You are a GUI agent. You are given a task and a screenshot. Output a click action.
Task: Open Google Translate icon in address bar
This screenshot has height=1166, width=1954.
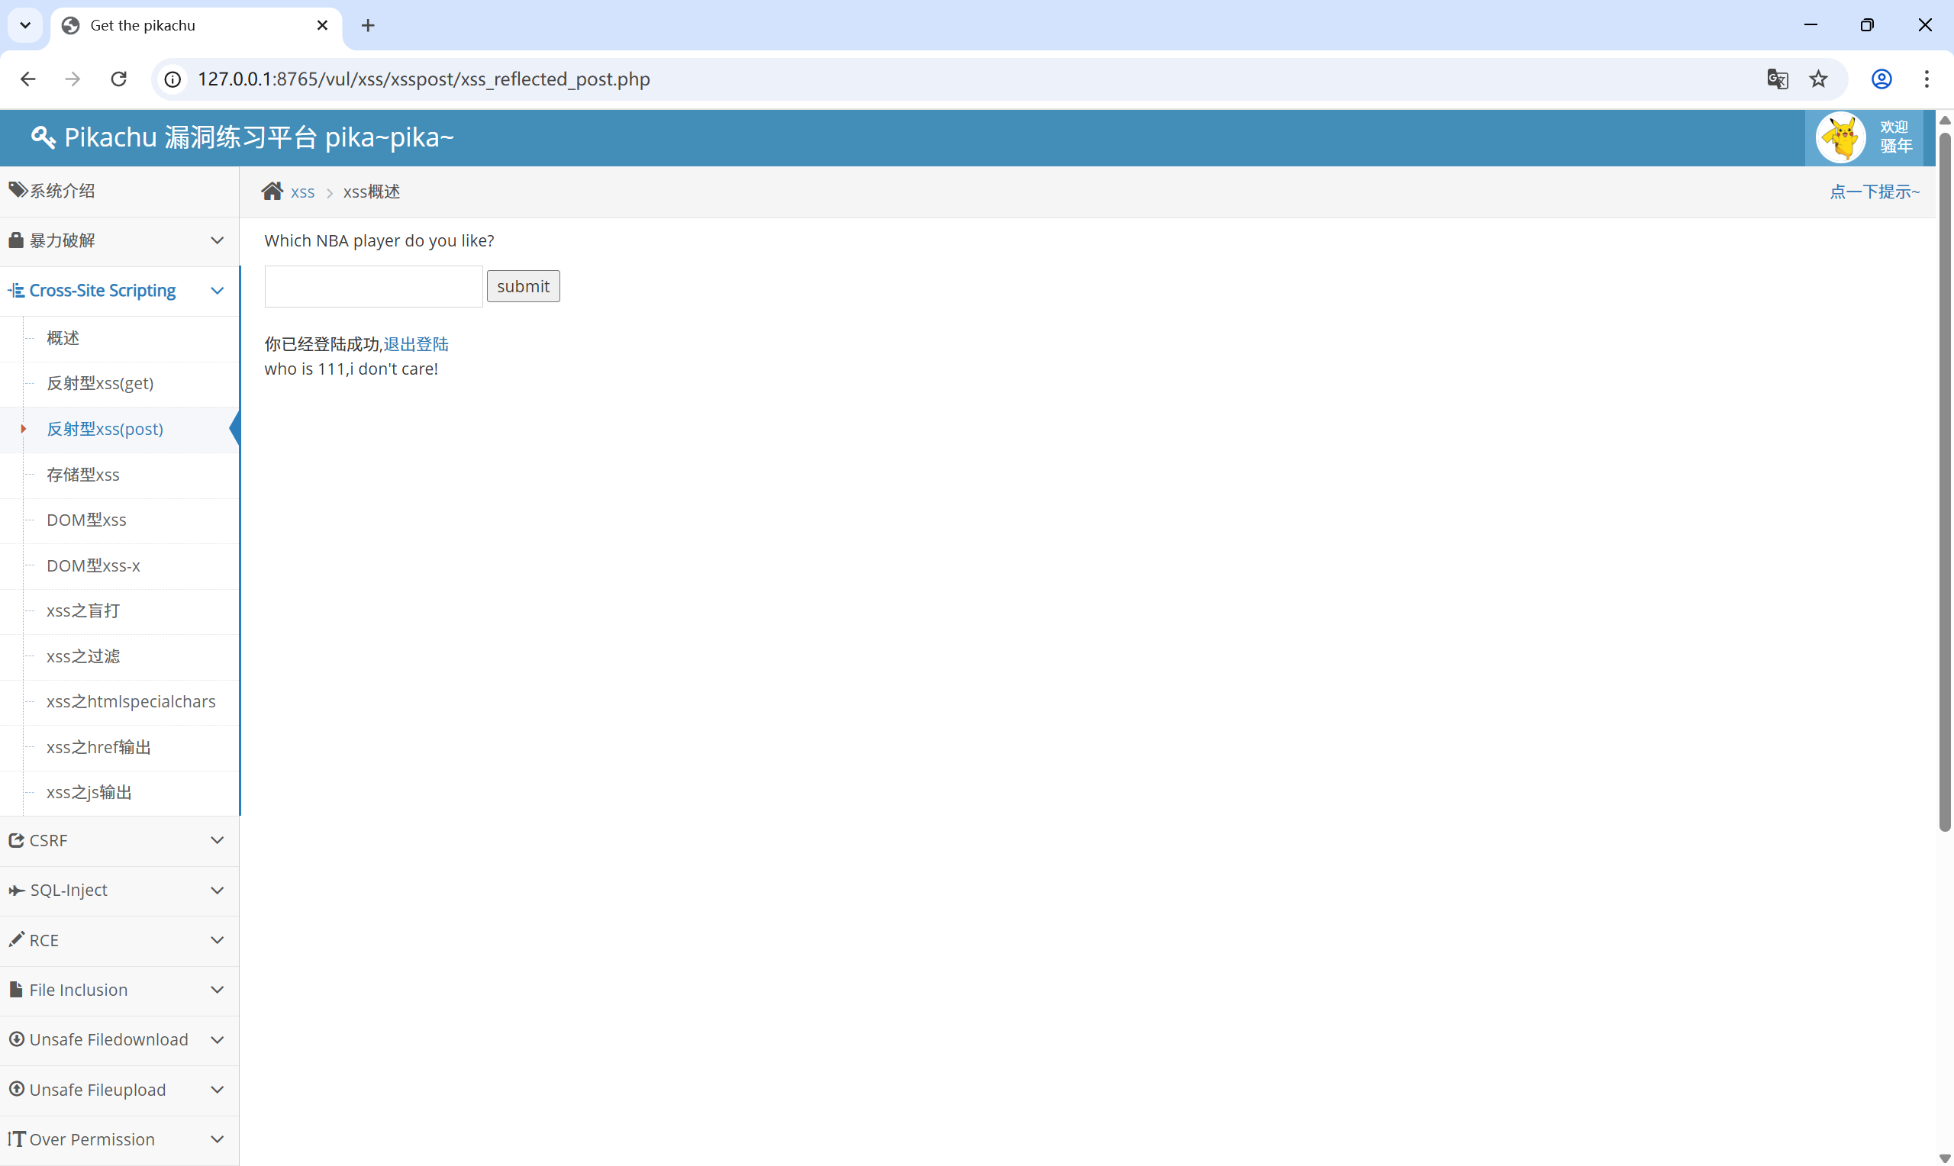point(1777,79)
